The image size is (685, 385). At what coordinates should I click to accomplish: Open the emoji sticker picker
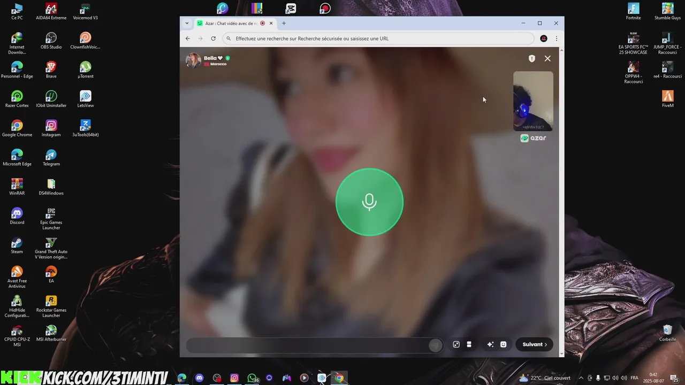[503, 344]
